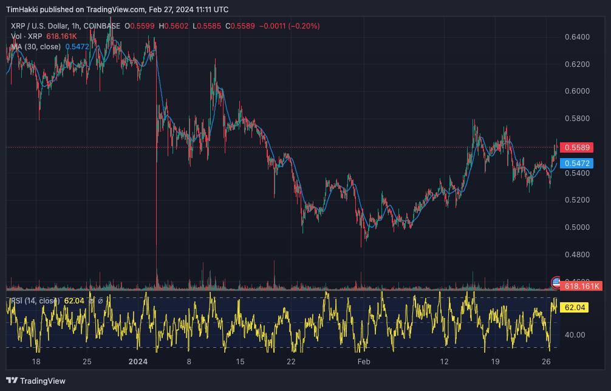
Task: Click the yellow 62.04 RSI scale label
Action: click(575, 308)
